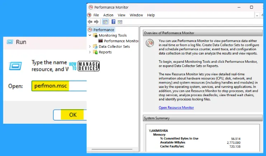Click the Memory heading in System Summary
Viewport: 266px width, 156px height.
click(159, 134)
